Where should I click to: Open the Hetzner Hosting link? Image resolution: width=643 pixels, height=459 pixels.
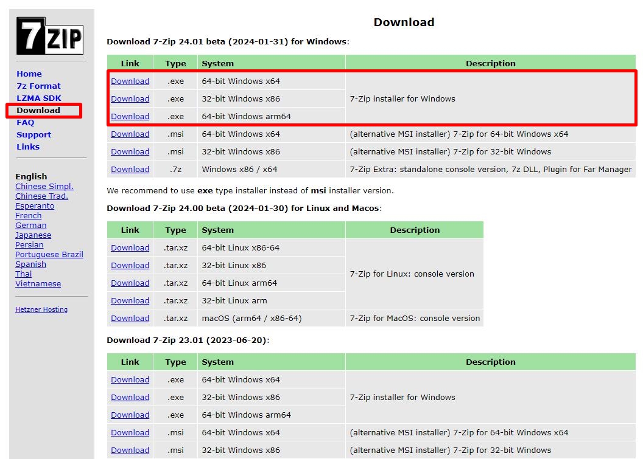[x=41, y=309]
